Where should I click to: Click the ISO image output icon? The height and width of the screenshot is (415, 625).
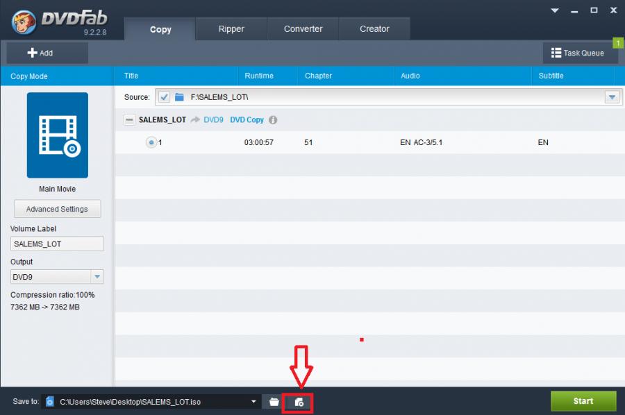299,403
